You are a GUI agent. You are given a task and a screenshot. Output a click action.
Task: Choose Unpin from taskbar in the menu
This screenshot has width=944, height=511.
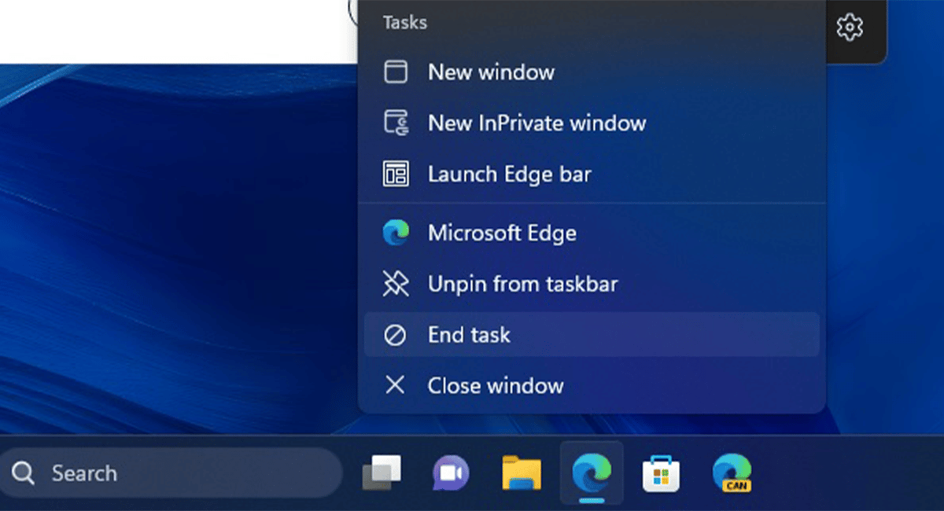(x=523, y=284)
